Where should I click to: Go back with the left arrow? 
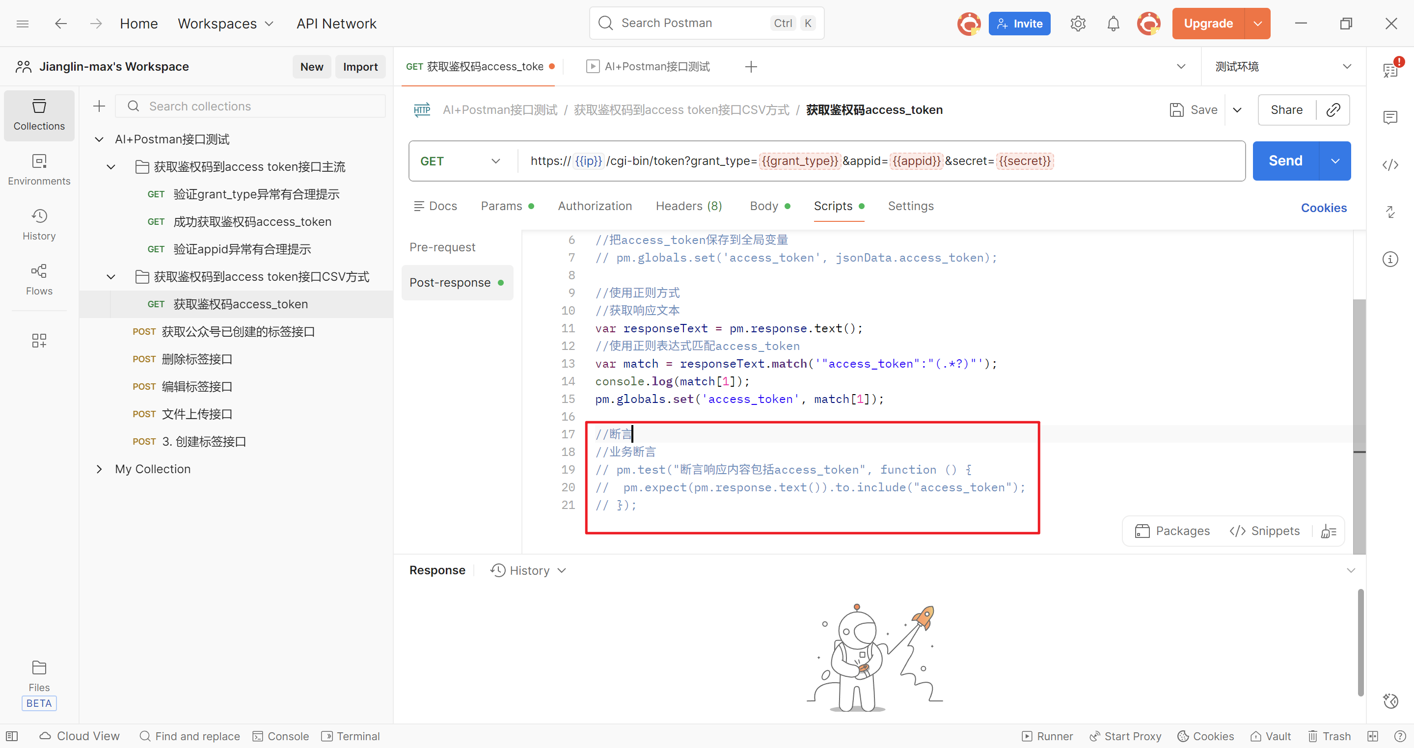pos(61,24)
